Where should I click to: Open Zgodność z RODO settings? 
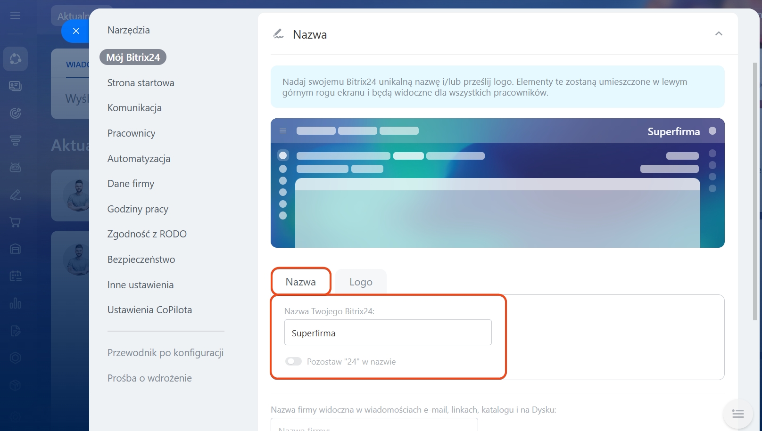pos(147,234)
